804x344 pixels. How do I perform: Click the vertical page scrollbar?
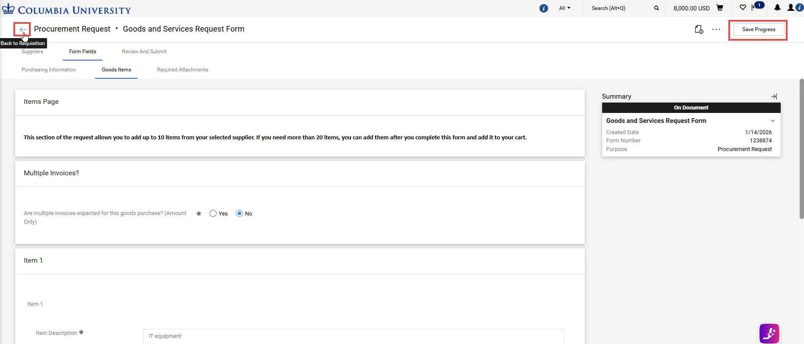(x=801, y=149)
